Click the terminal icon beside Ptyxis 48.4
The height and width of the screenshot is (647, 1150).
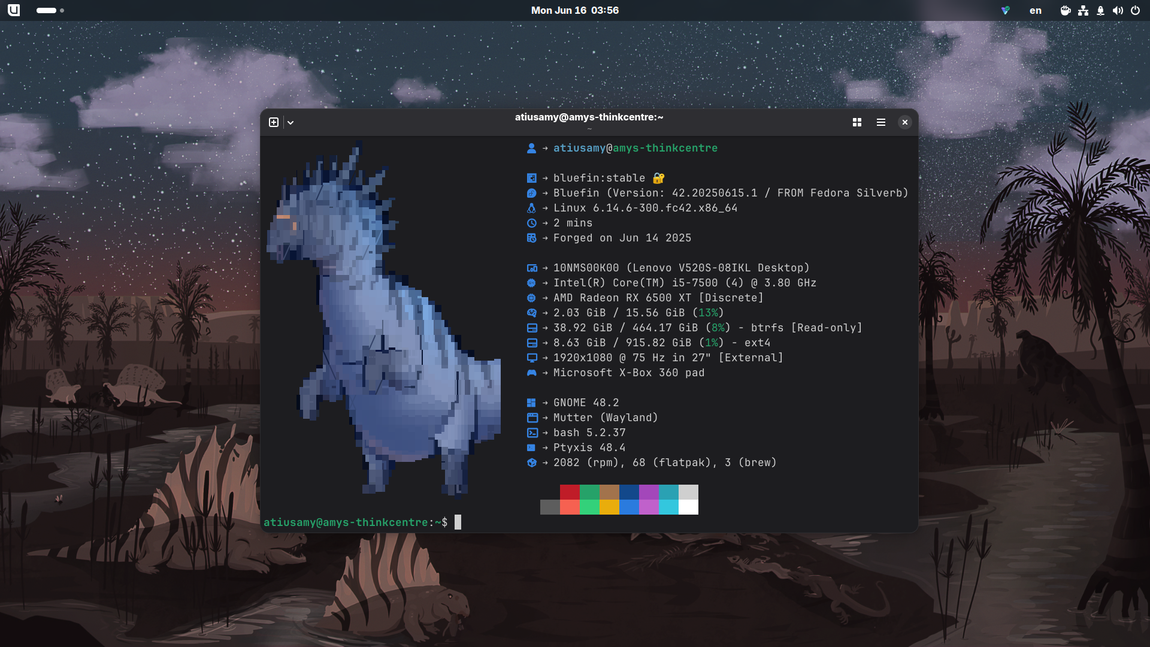(x=531, y=448)
